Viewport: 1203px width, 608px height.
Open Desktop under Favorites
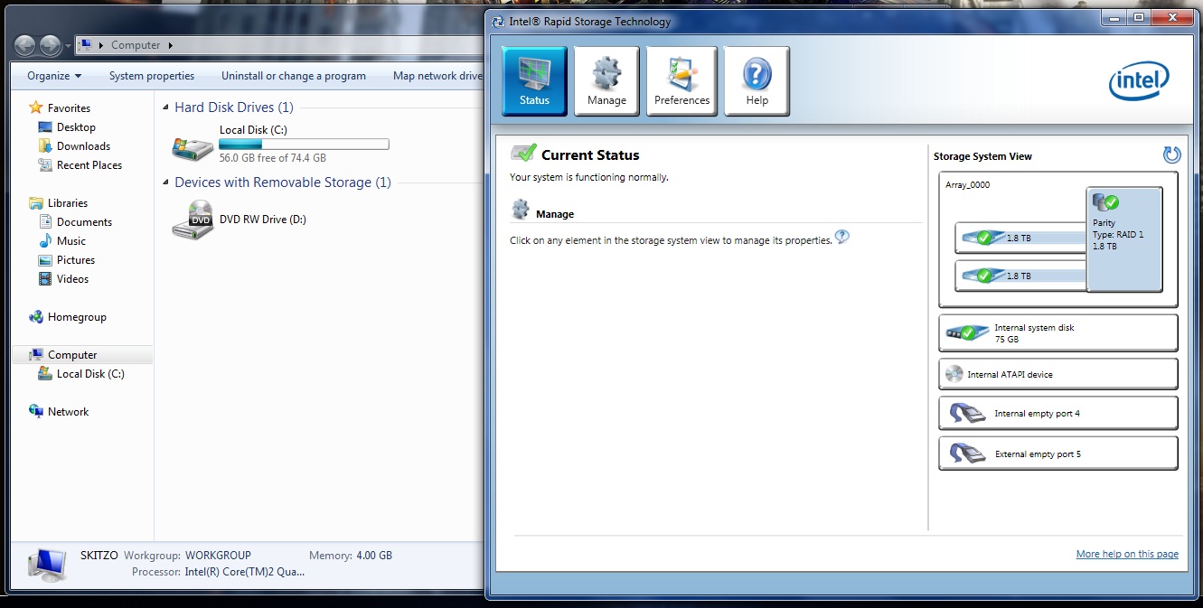coord(76,127)
